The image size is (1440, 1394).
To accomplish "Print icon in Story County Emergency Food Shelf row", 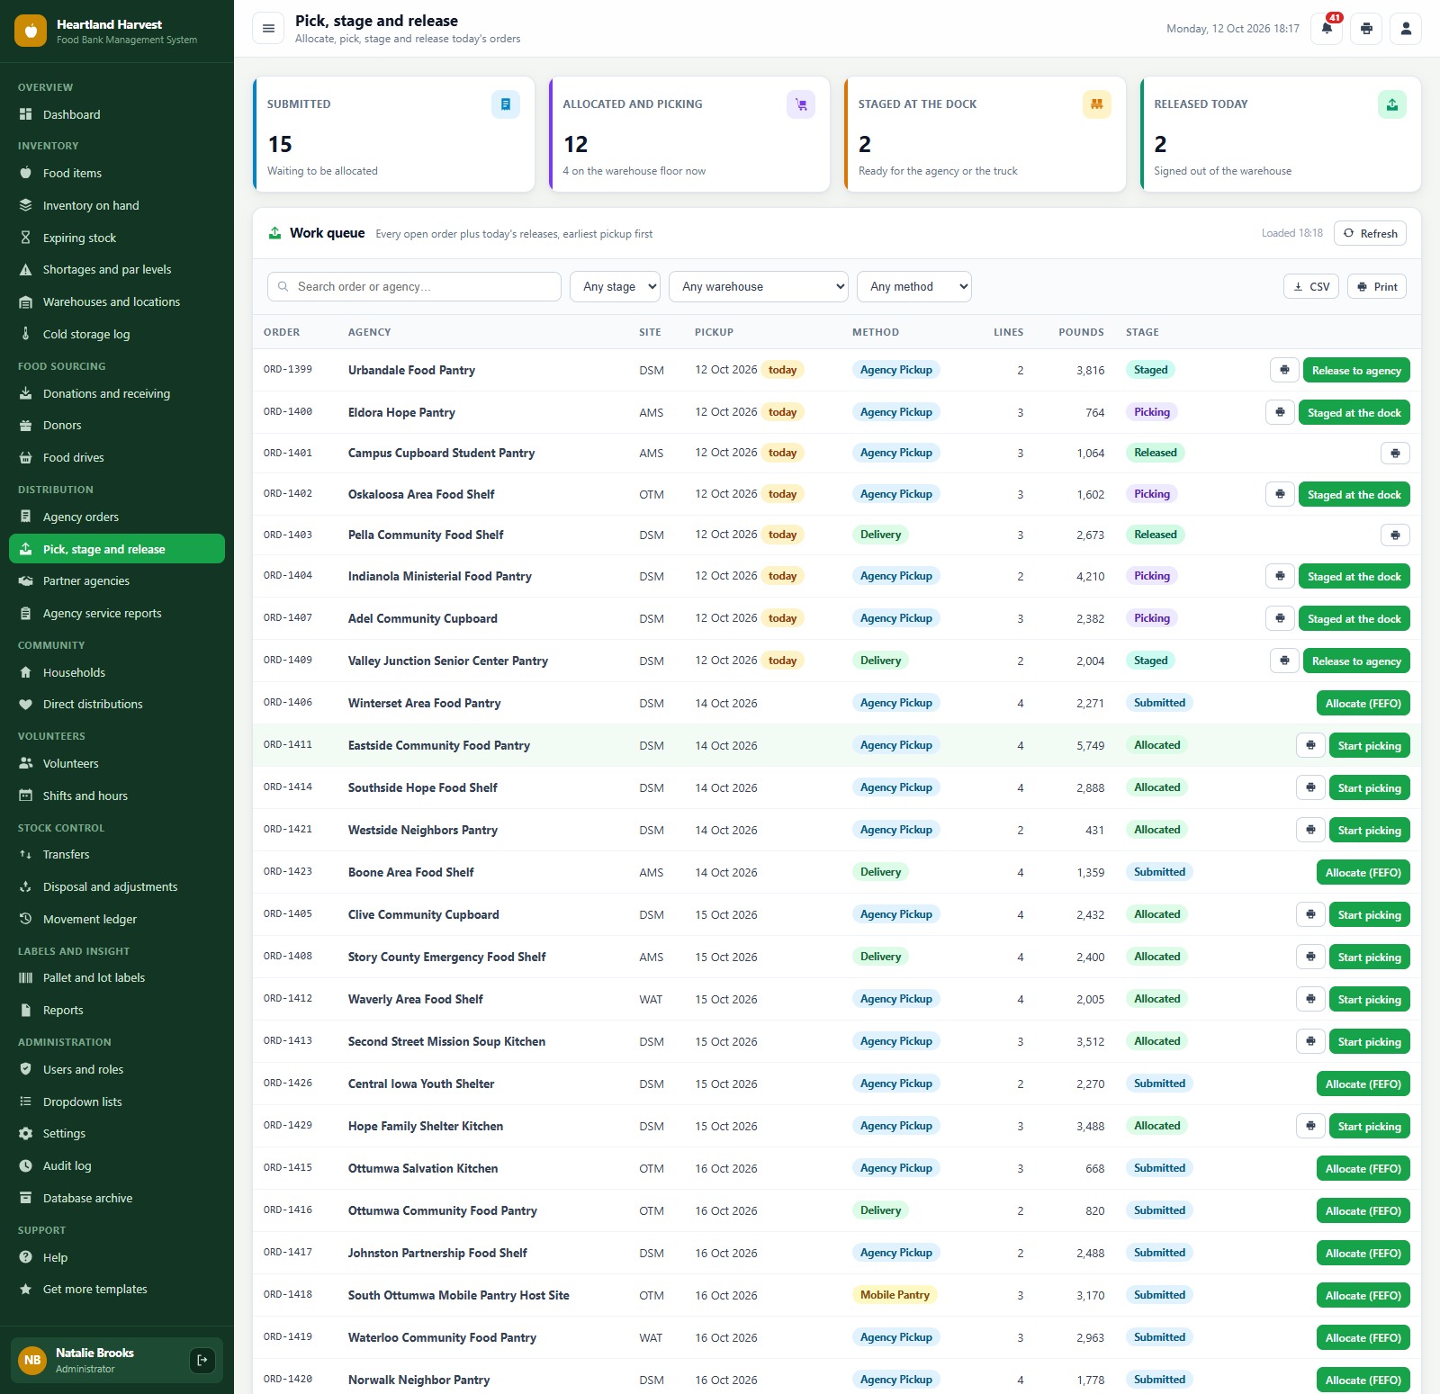I will click(1310, 957).
